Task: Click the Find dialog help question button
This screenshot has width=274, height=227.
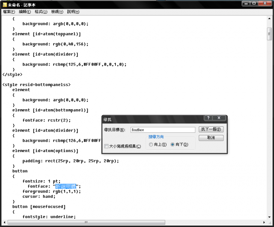Action: [x=208, y=118]
